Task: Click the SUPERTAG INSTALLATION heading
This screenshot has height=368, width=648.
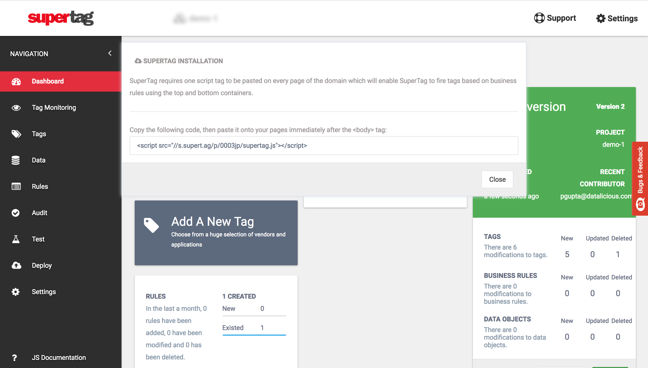Action: (183, 61)
